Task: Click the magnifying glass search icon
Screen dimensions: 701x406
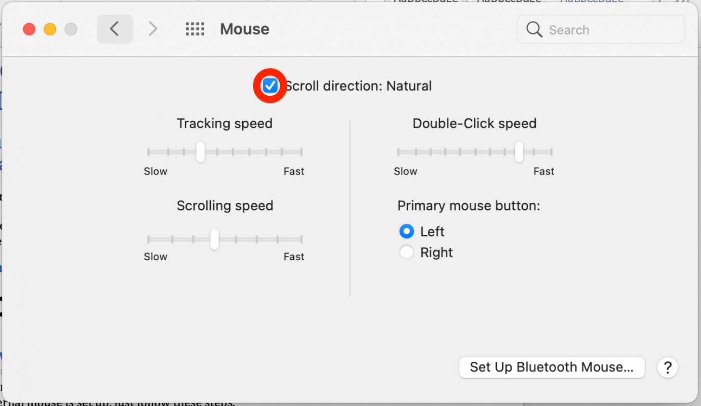Action: [x=534, y=29]
